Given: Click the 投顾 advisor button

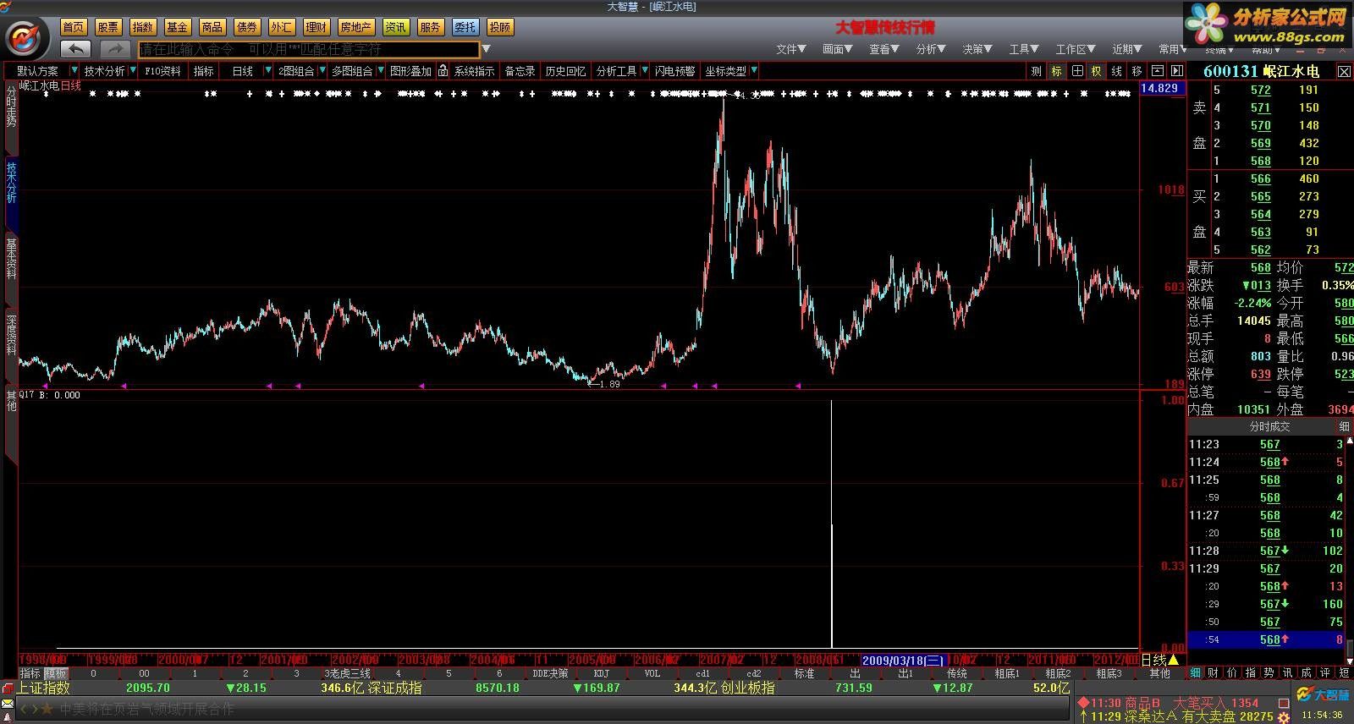Looking at the screenshot, I should pos(500,27).
